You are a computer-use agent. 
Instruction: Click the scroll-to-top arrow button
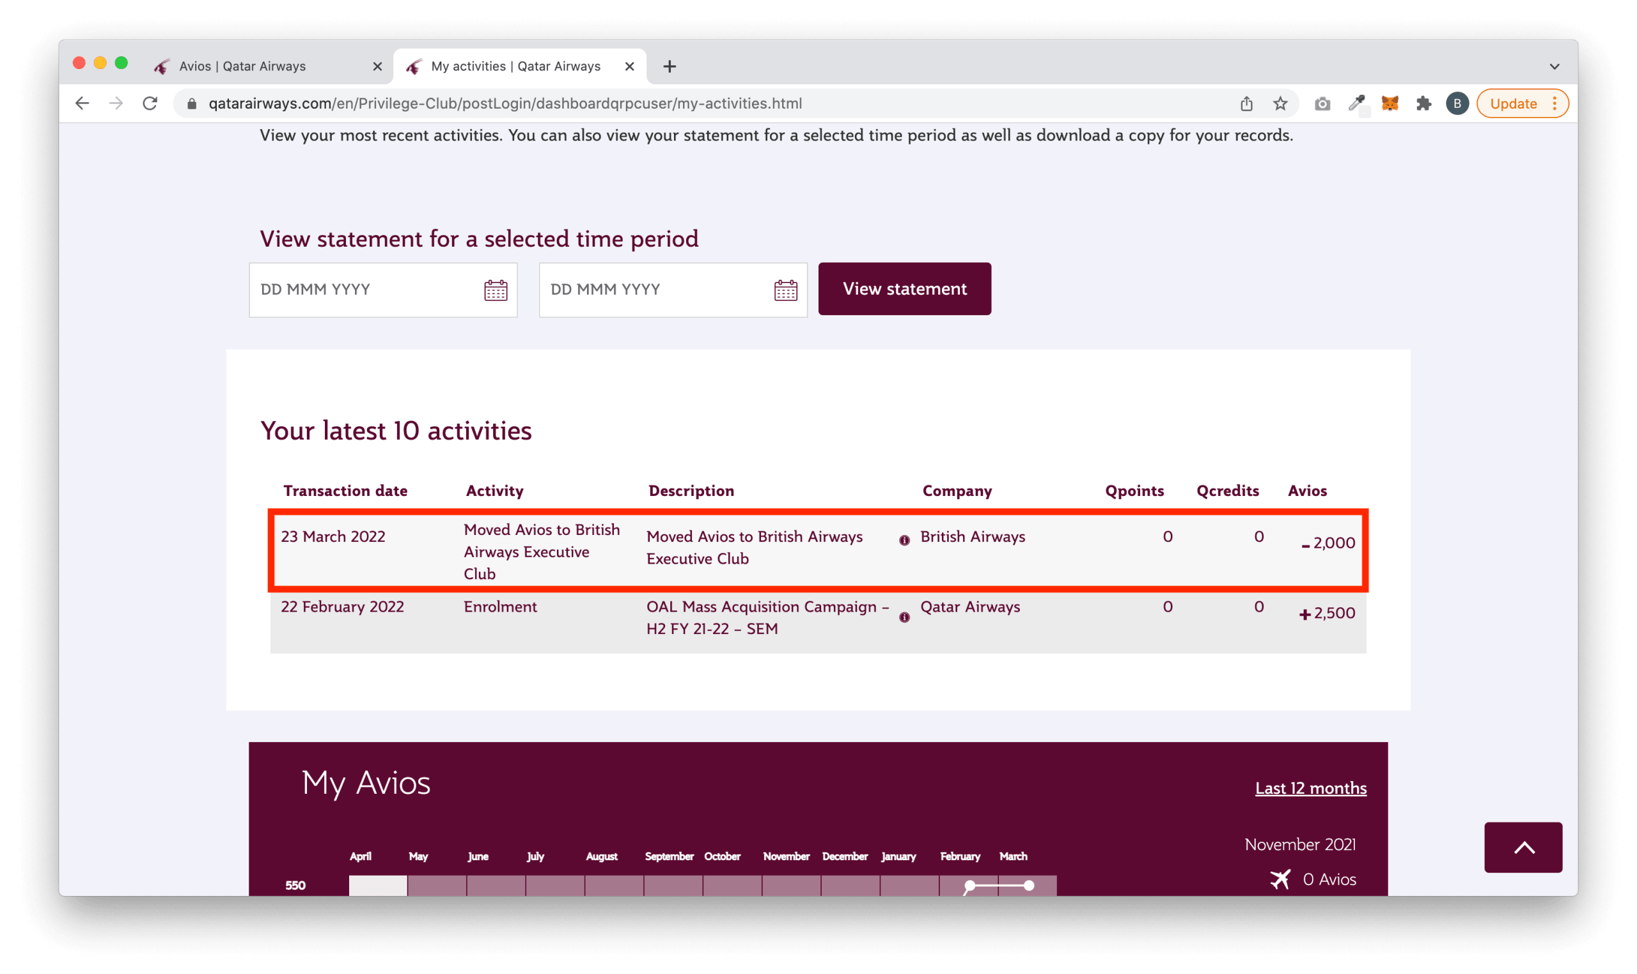[x=1523, y=847]
